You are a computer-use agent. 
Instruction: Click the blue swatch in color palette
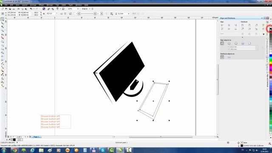pyautogui.click(x=271, y=56)
